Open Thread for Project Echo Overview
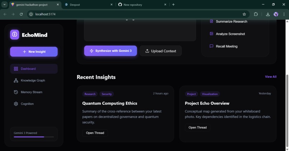 [198, 127]
